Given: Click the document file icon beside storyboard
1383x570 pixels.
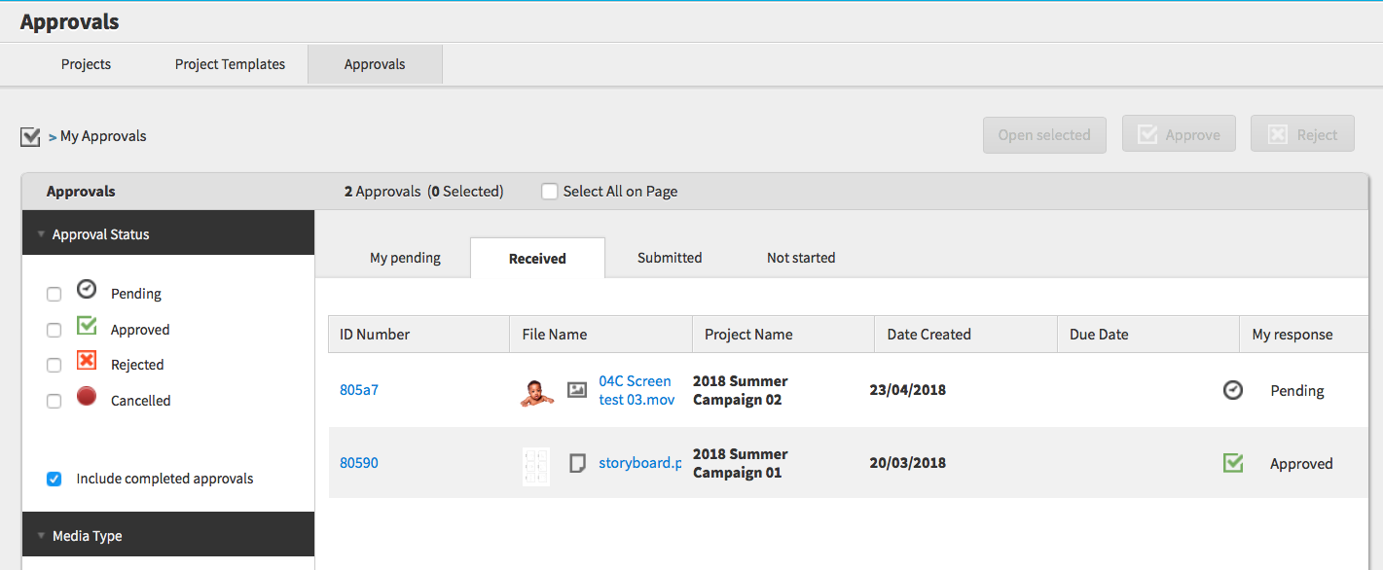Looking at the screenshot, I should click(x=577, y=463).
